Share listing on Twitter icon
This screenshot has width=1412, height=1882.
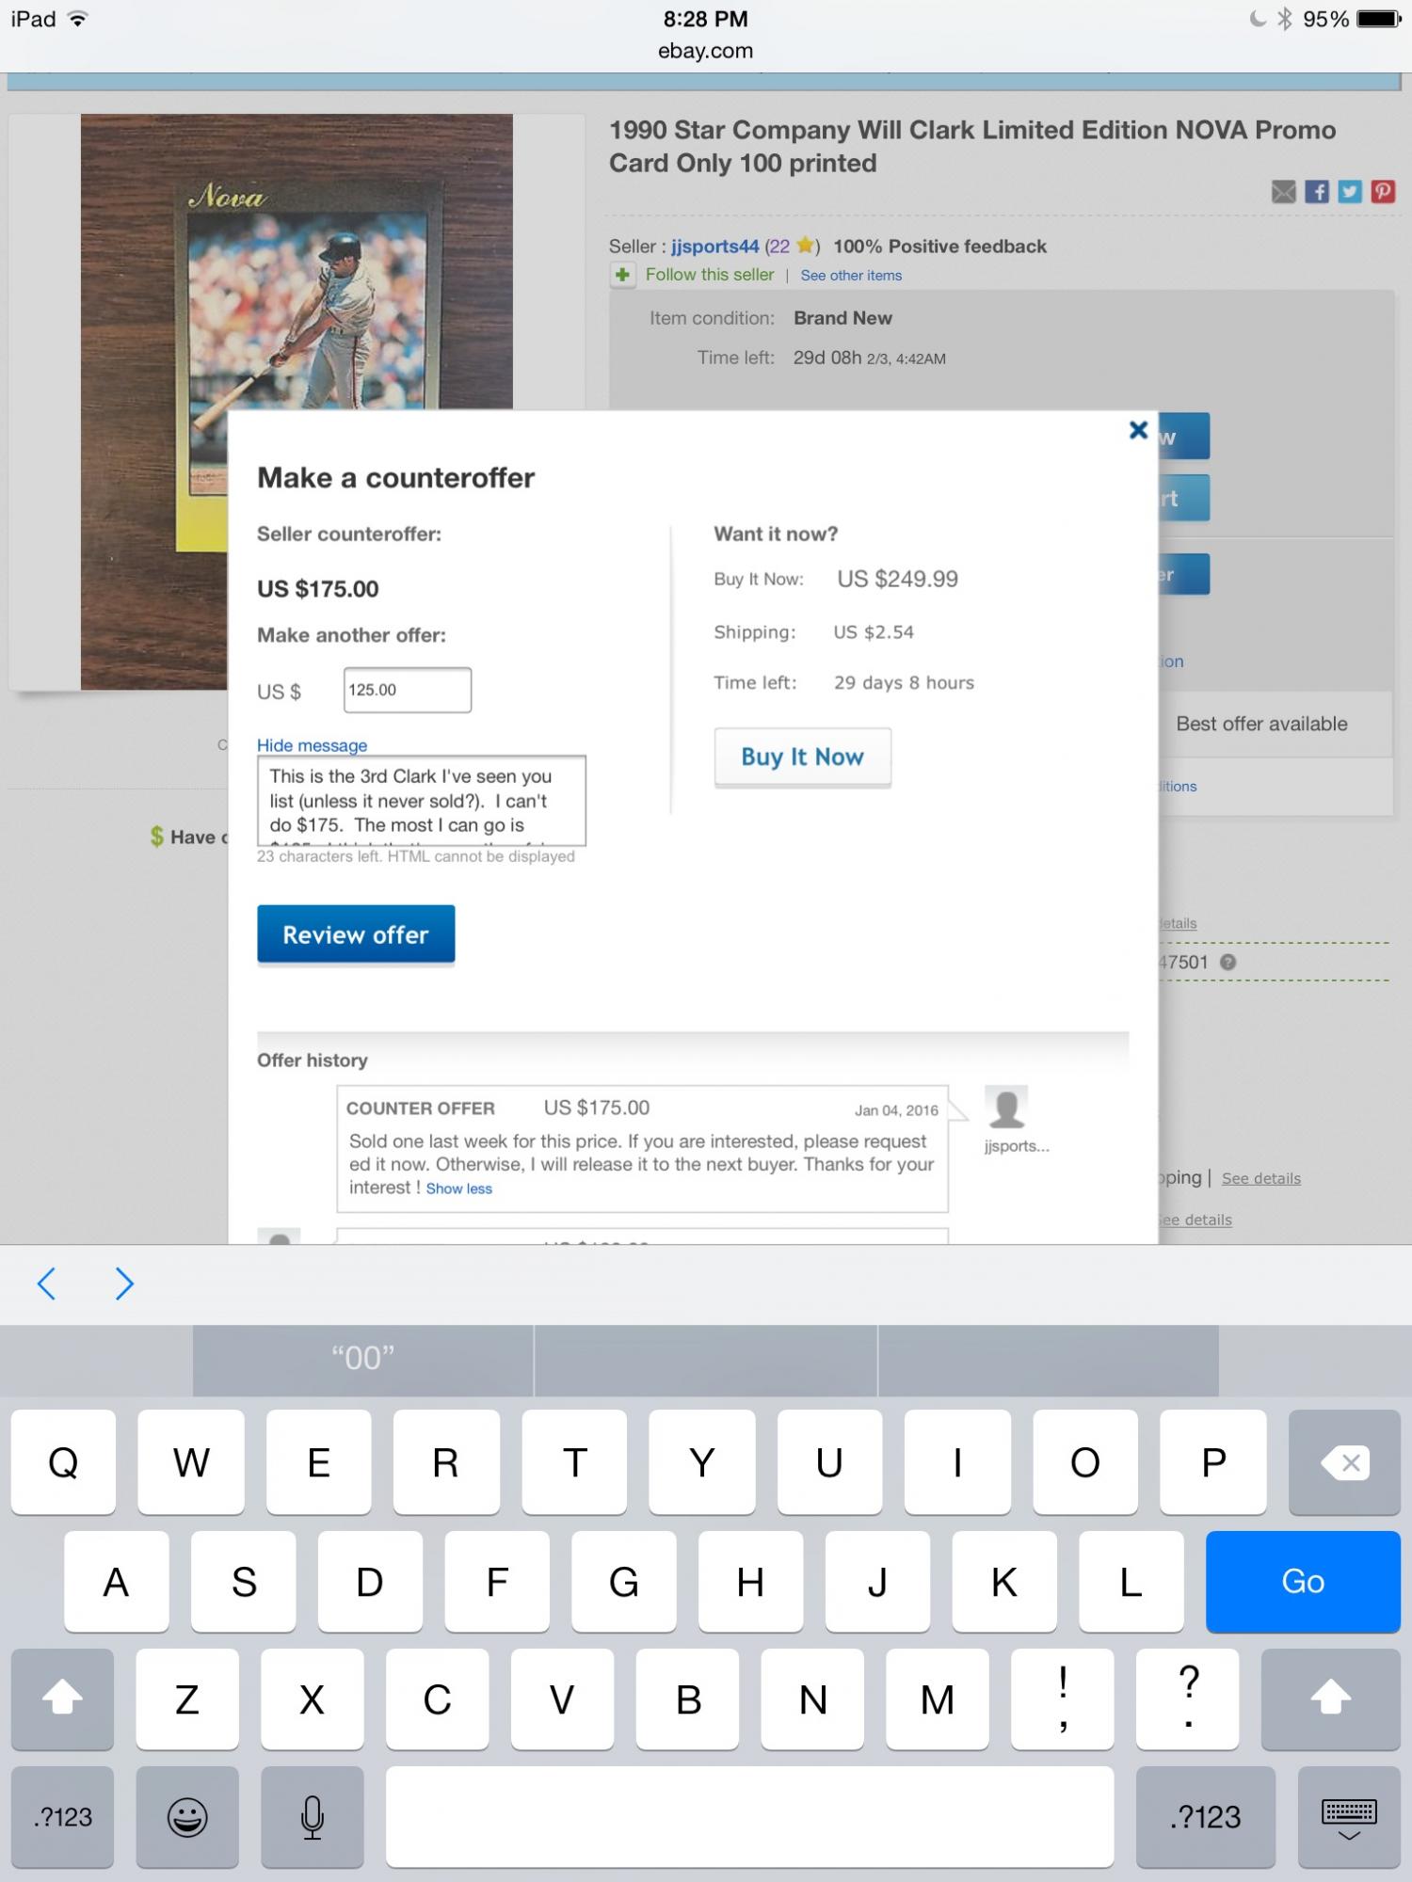(1350, 192)
